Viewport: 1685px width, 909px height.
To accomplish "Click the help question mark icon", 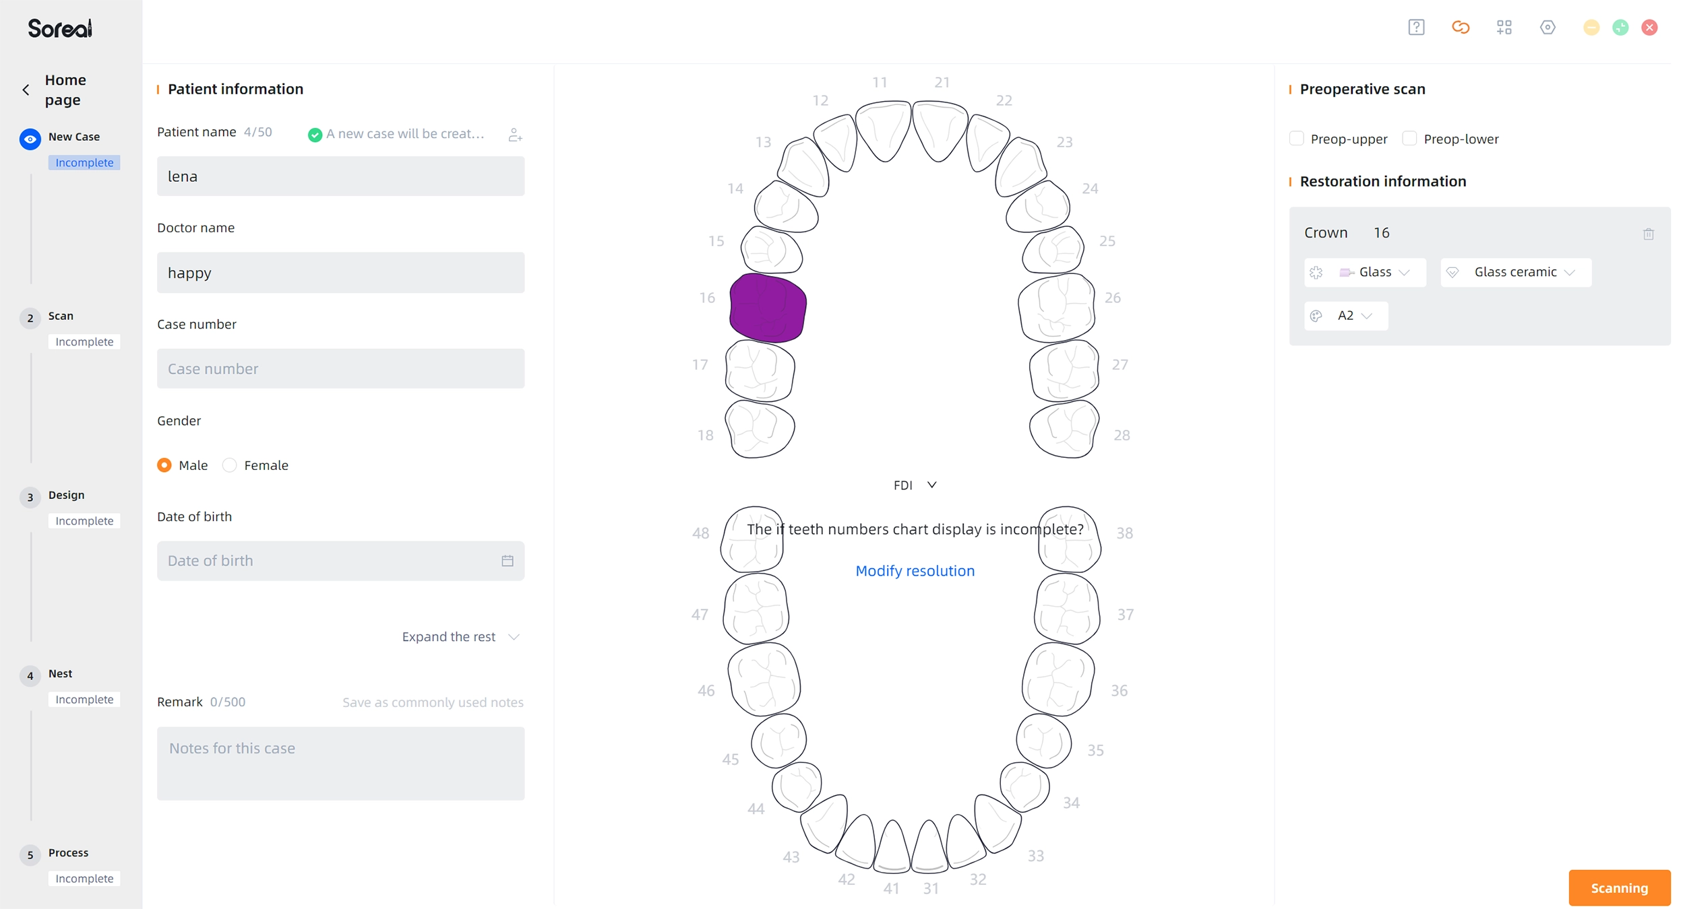I will click(x=1416, y=28).
